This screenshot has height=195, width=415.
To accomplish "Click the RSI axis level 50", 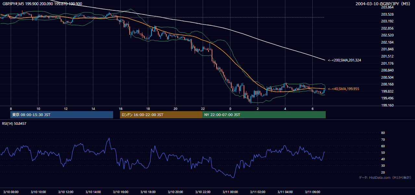I will [383, 152].
